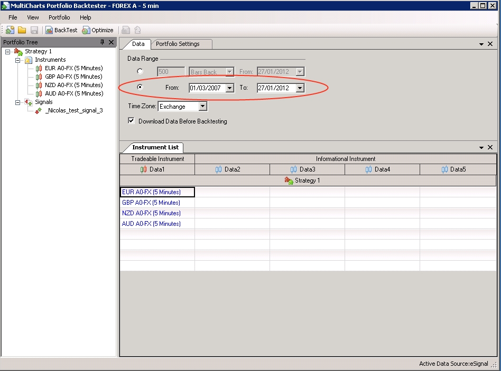
Task: Click the candlestick icon beside GBP A0-FX in the tree
Action: [39, 77]
